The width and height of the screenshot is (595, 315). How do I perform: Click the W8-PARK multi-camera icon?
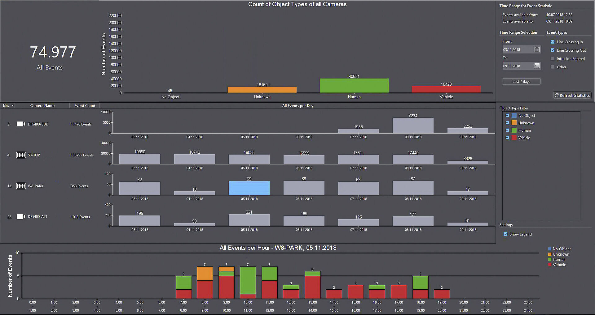pyautogui.click(x=21, y=186)
